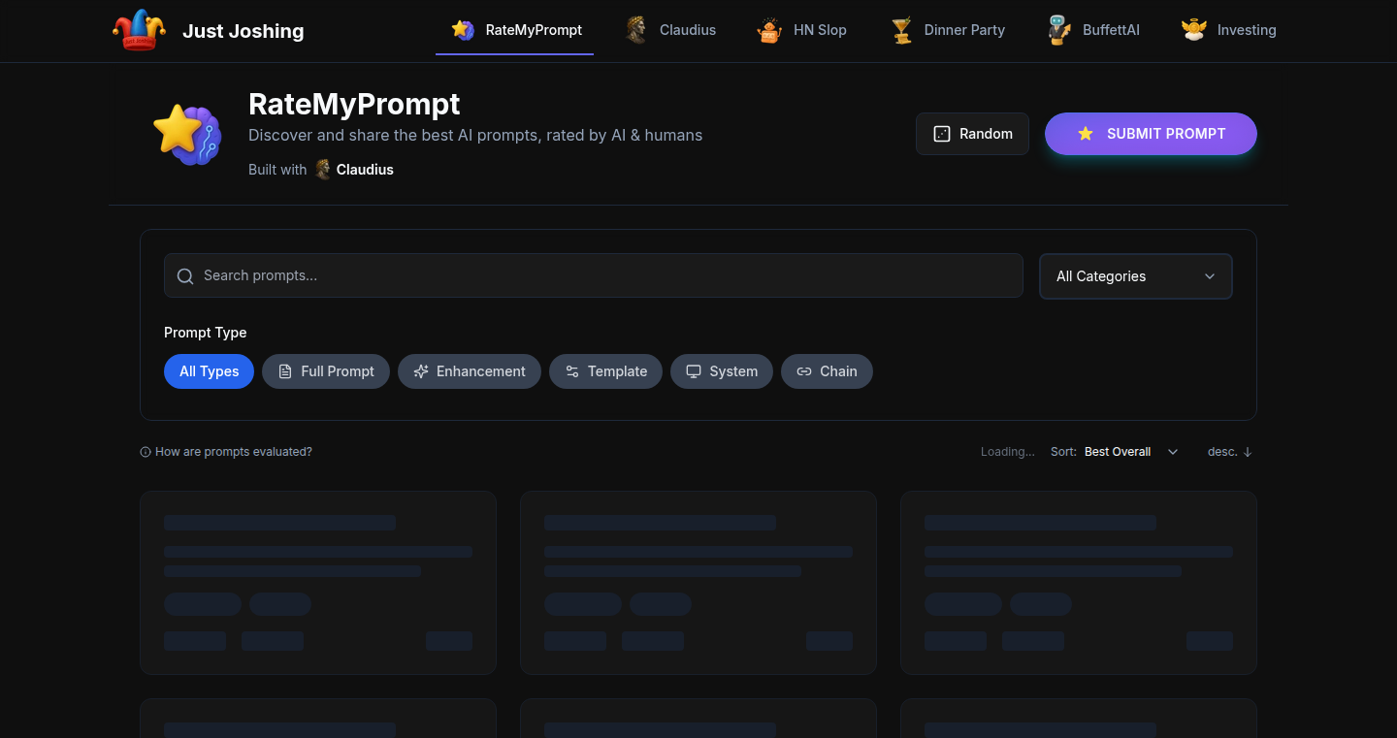Click the Sort: label
Image resolution: width=1397 pixels, height=738 pixels.
[x=1063, y=452]
